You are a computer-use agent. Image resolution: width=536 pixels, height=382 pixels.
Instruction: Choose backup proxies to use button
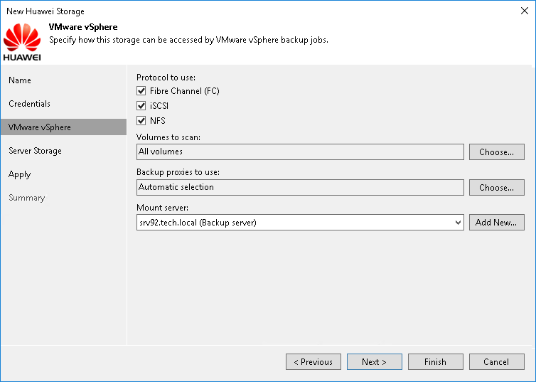tap(497, 187)
